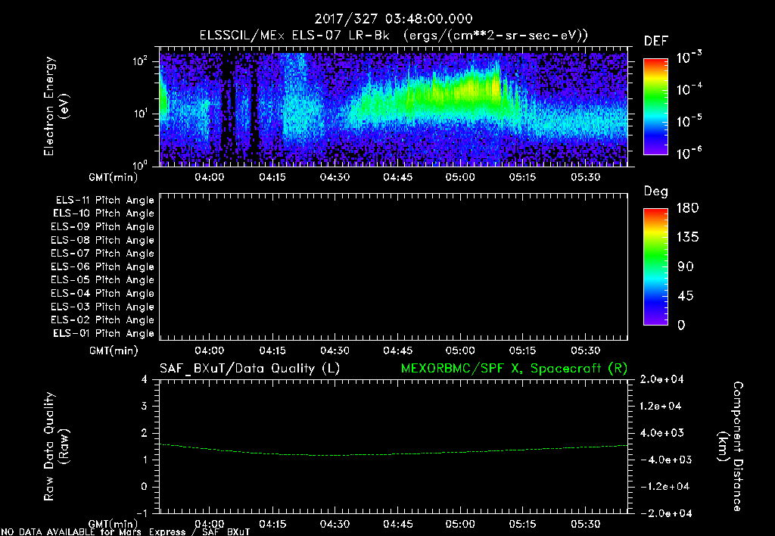
Task: Click the 45 value on the Deg scale
Action: [686, 296]
